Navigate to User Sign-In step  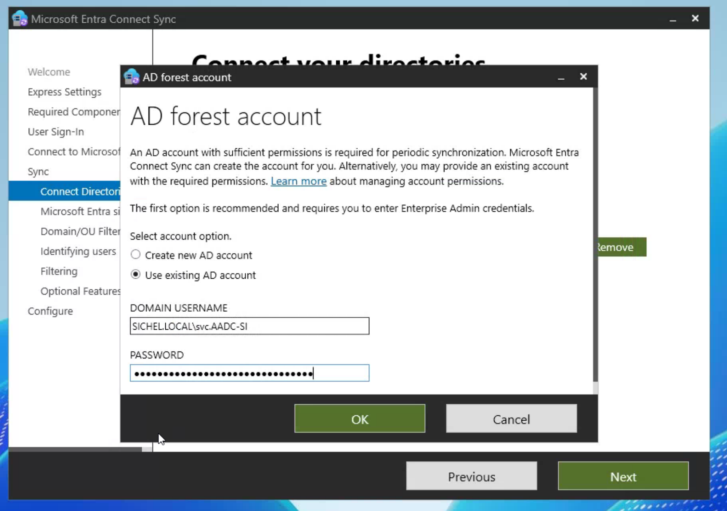click(56, 132)
